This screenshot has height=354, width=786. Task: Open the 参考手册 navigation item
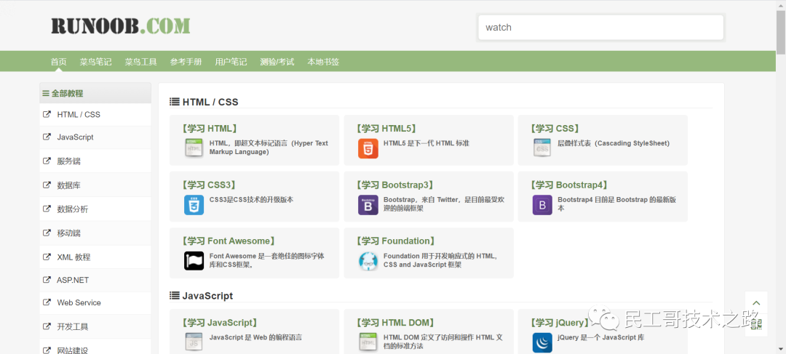186,62
